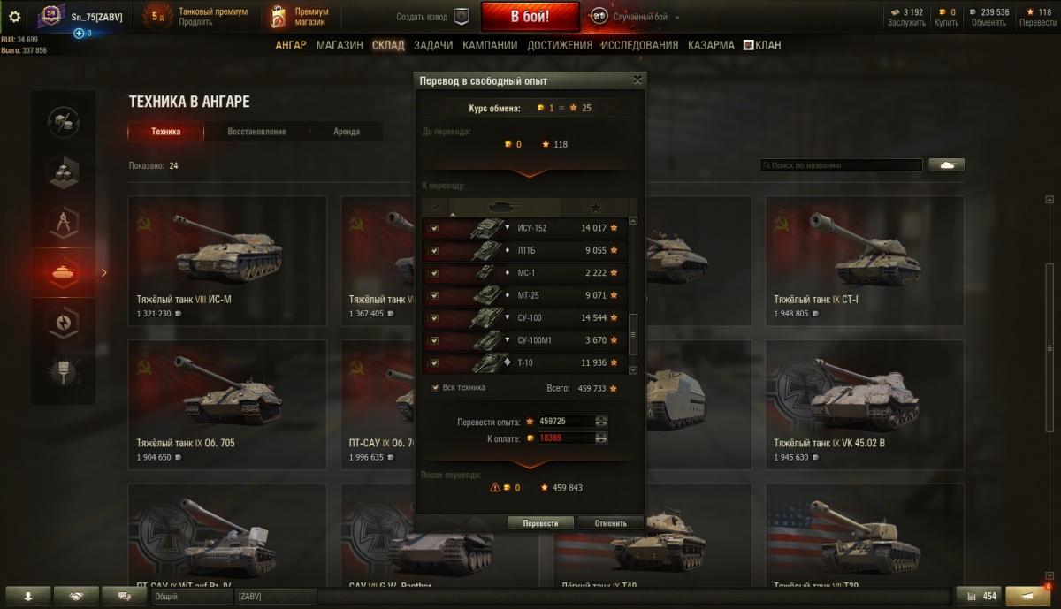The width and height of the screenshot is (1061, 609).
Task: Click the 'Отменить' cancel button
Action: pyautogui.click(x=610, y=523)
